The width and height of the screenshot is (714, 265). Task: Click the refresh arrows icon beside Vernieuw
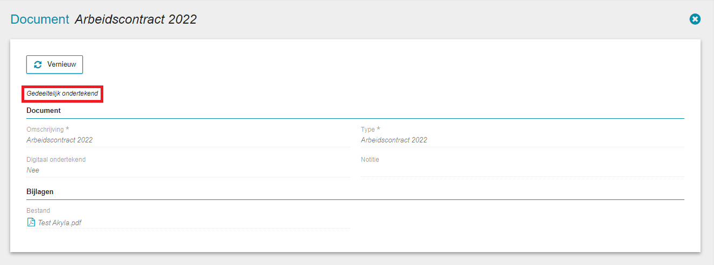point(38,65)
